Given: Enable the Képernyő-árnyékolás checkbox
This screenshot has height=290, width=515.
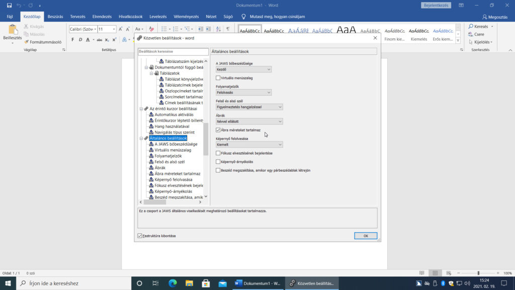Looking at the screenshot, I should click(x=218, y=162).
